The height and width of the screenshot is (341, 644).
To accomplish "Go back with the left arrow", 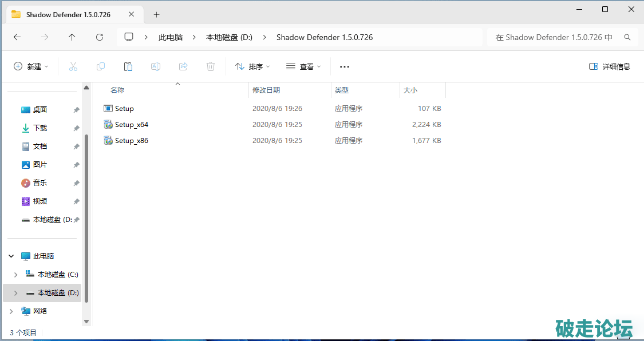I will 17,37.
